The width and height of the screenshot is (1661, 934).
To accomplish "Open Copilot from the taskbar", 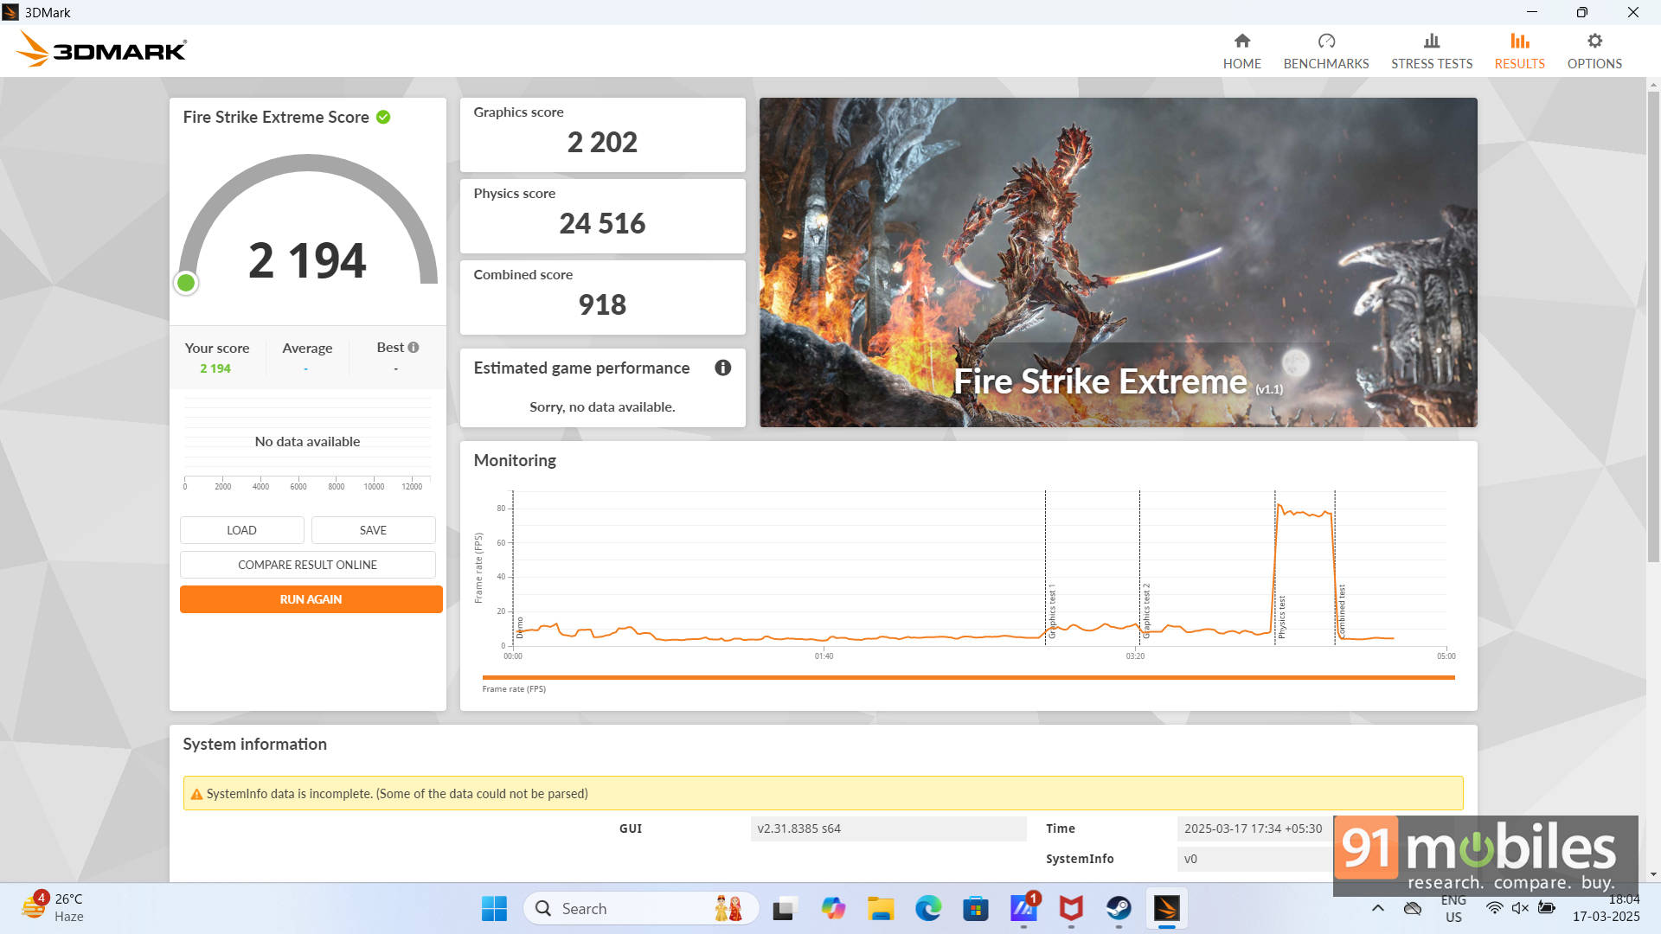I will tap(833, 909).
